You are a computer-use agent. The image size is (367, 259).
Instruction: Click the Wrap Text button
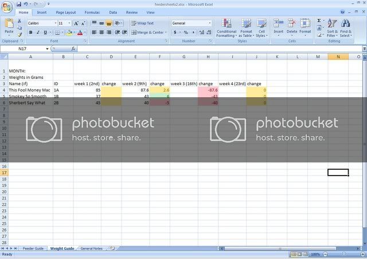pyautogui.click(x=142, y=23)
